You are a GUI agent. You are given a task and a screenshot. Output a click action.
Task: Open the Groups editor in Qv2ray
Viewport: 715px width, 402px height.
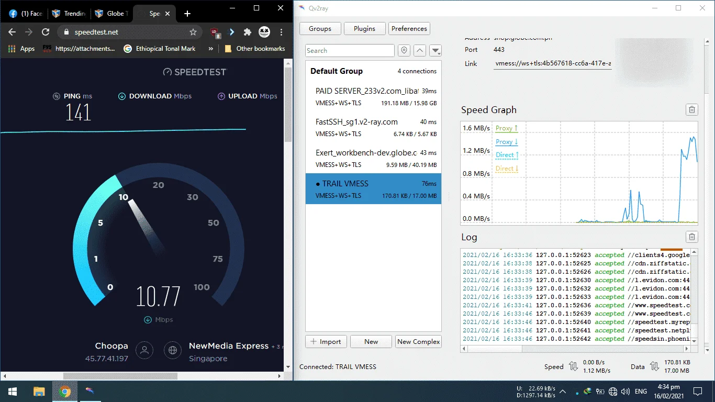coord(320,29)
